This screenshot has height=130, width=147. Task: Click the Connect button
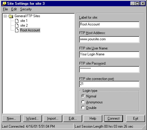114,118
